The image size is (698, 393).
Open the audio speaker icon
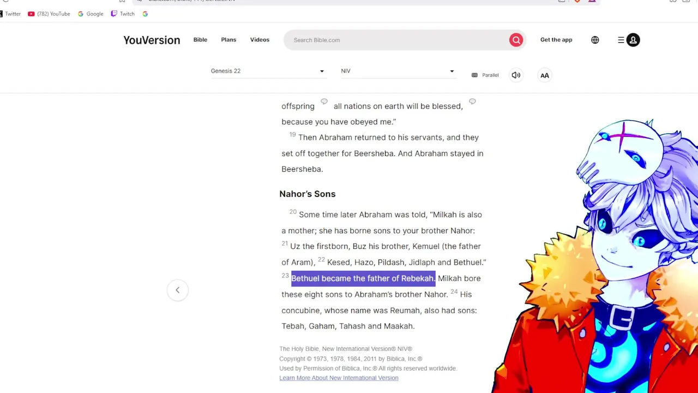pyautogui.click(x=516, y=75)
